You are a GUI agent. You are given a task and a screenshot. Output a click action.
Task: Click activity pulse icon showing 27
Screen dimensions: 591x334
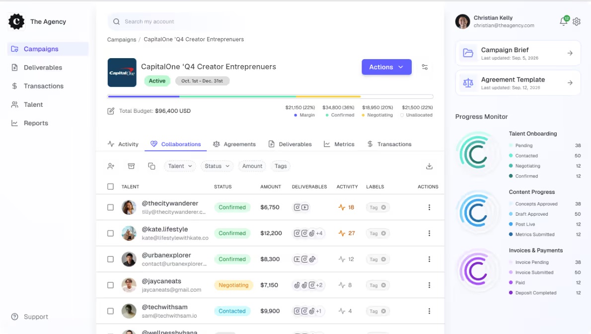click(342, 233)
